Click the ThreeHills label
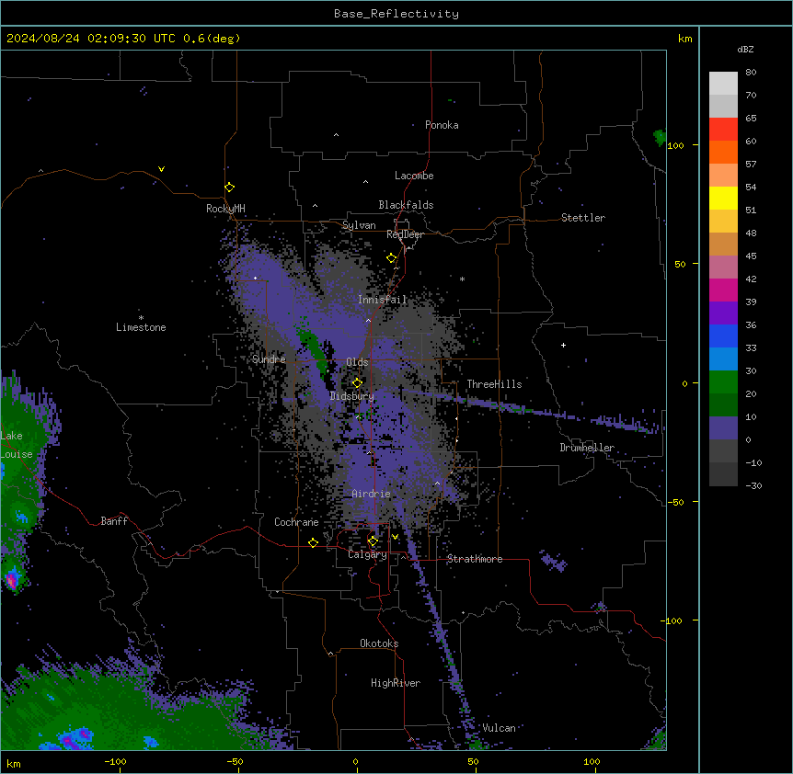The height and width of the screenshot is (774, 793). [x=494, y=384]
